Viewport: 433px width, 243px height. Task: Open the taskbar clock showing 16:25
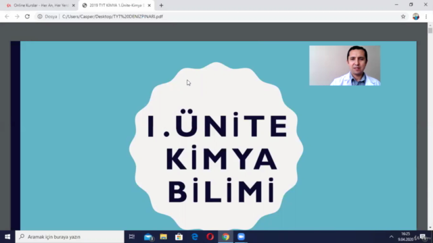tap(405, 237)
